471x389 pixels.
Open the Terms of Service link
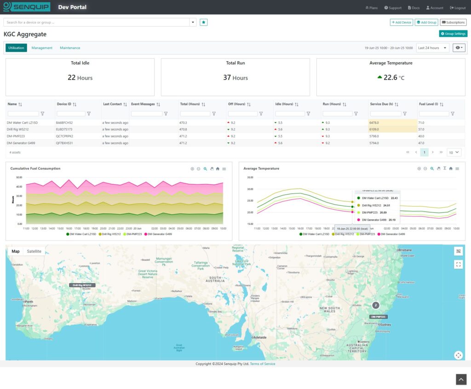click(x=263, y=364)
